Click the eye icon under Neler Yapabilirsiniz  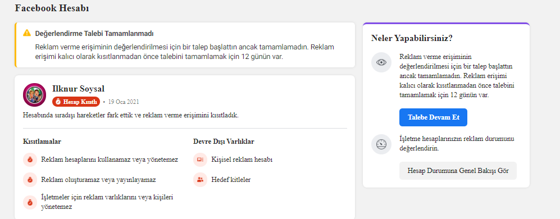coord(381,62)
